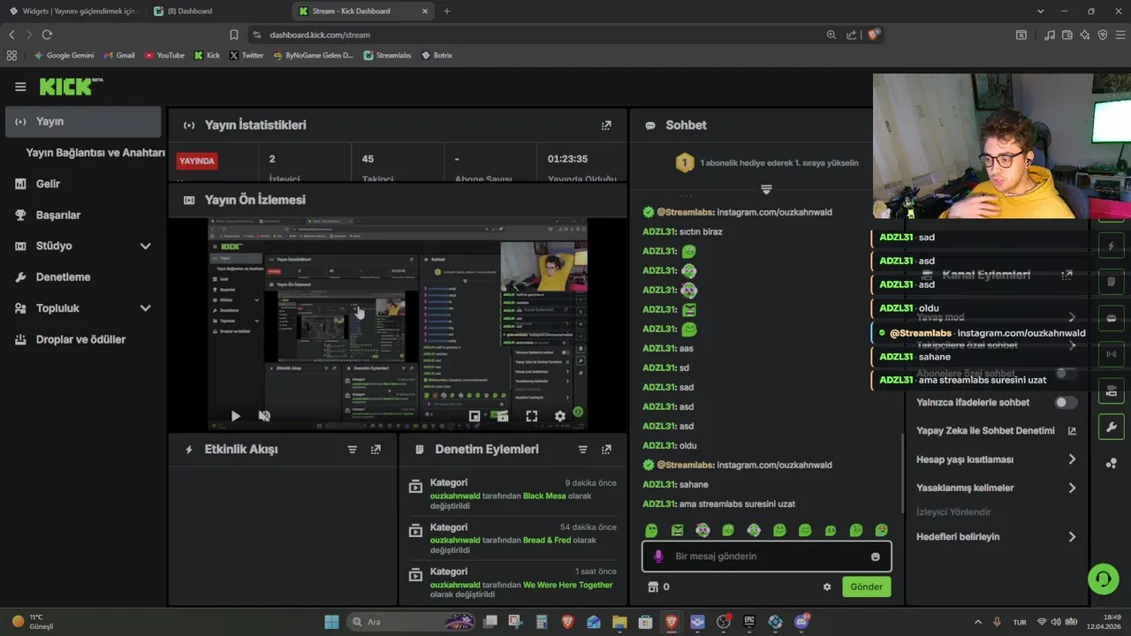The height and width of the screenshot is (636, 1131).
Task: Open Takipçilere özel sohbet options
Action: [x=997, y=345]
